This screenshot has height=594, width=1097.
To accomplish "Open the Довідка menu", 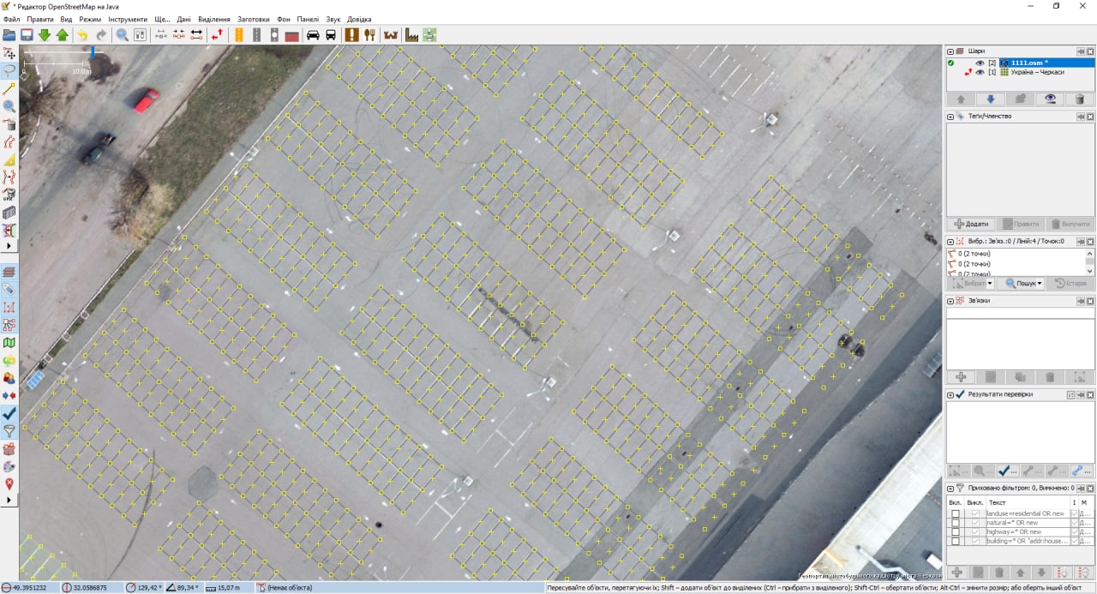I will click(360, 19).
